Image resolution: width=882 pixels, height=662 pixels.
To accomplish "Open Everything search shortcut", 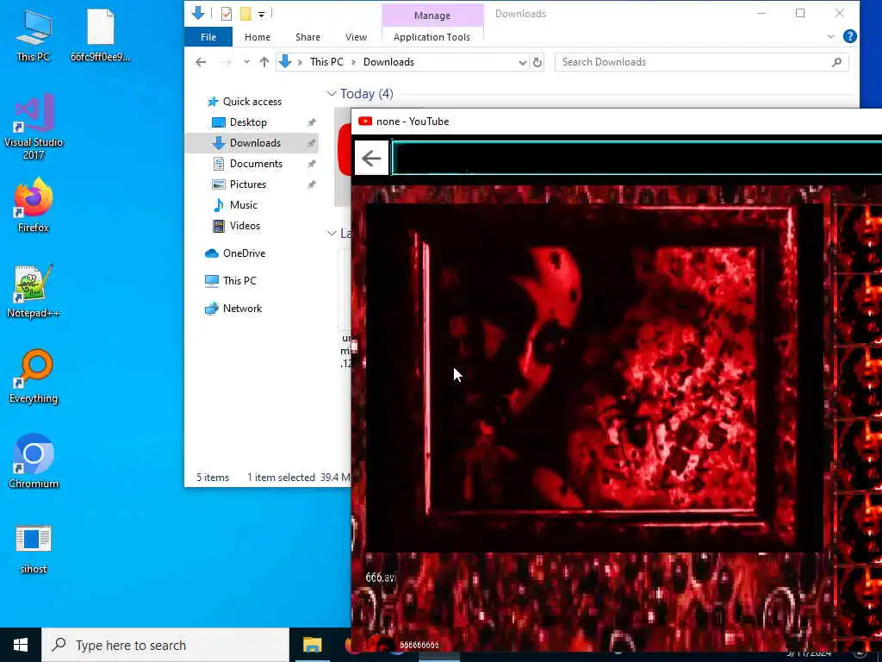I will [x=34, y=377].
